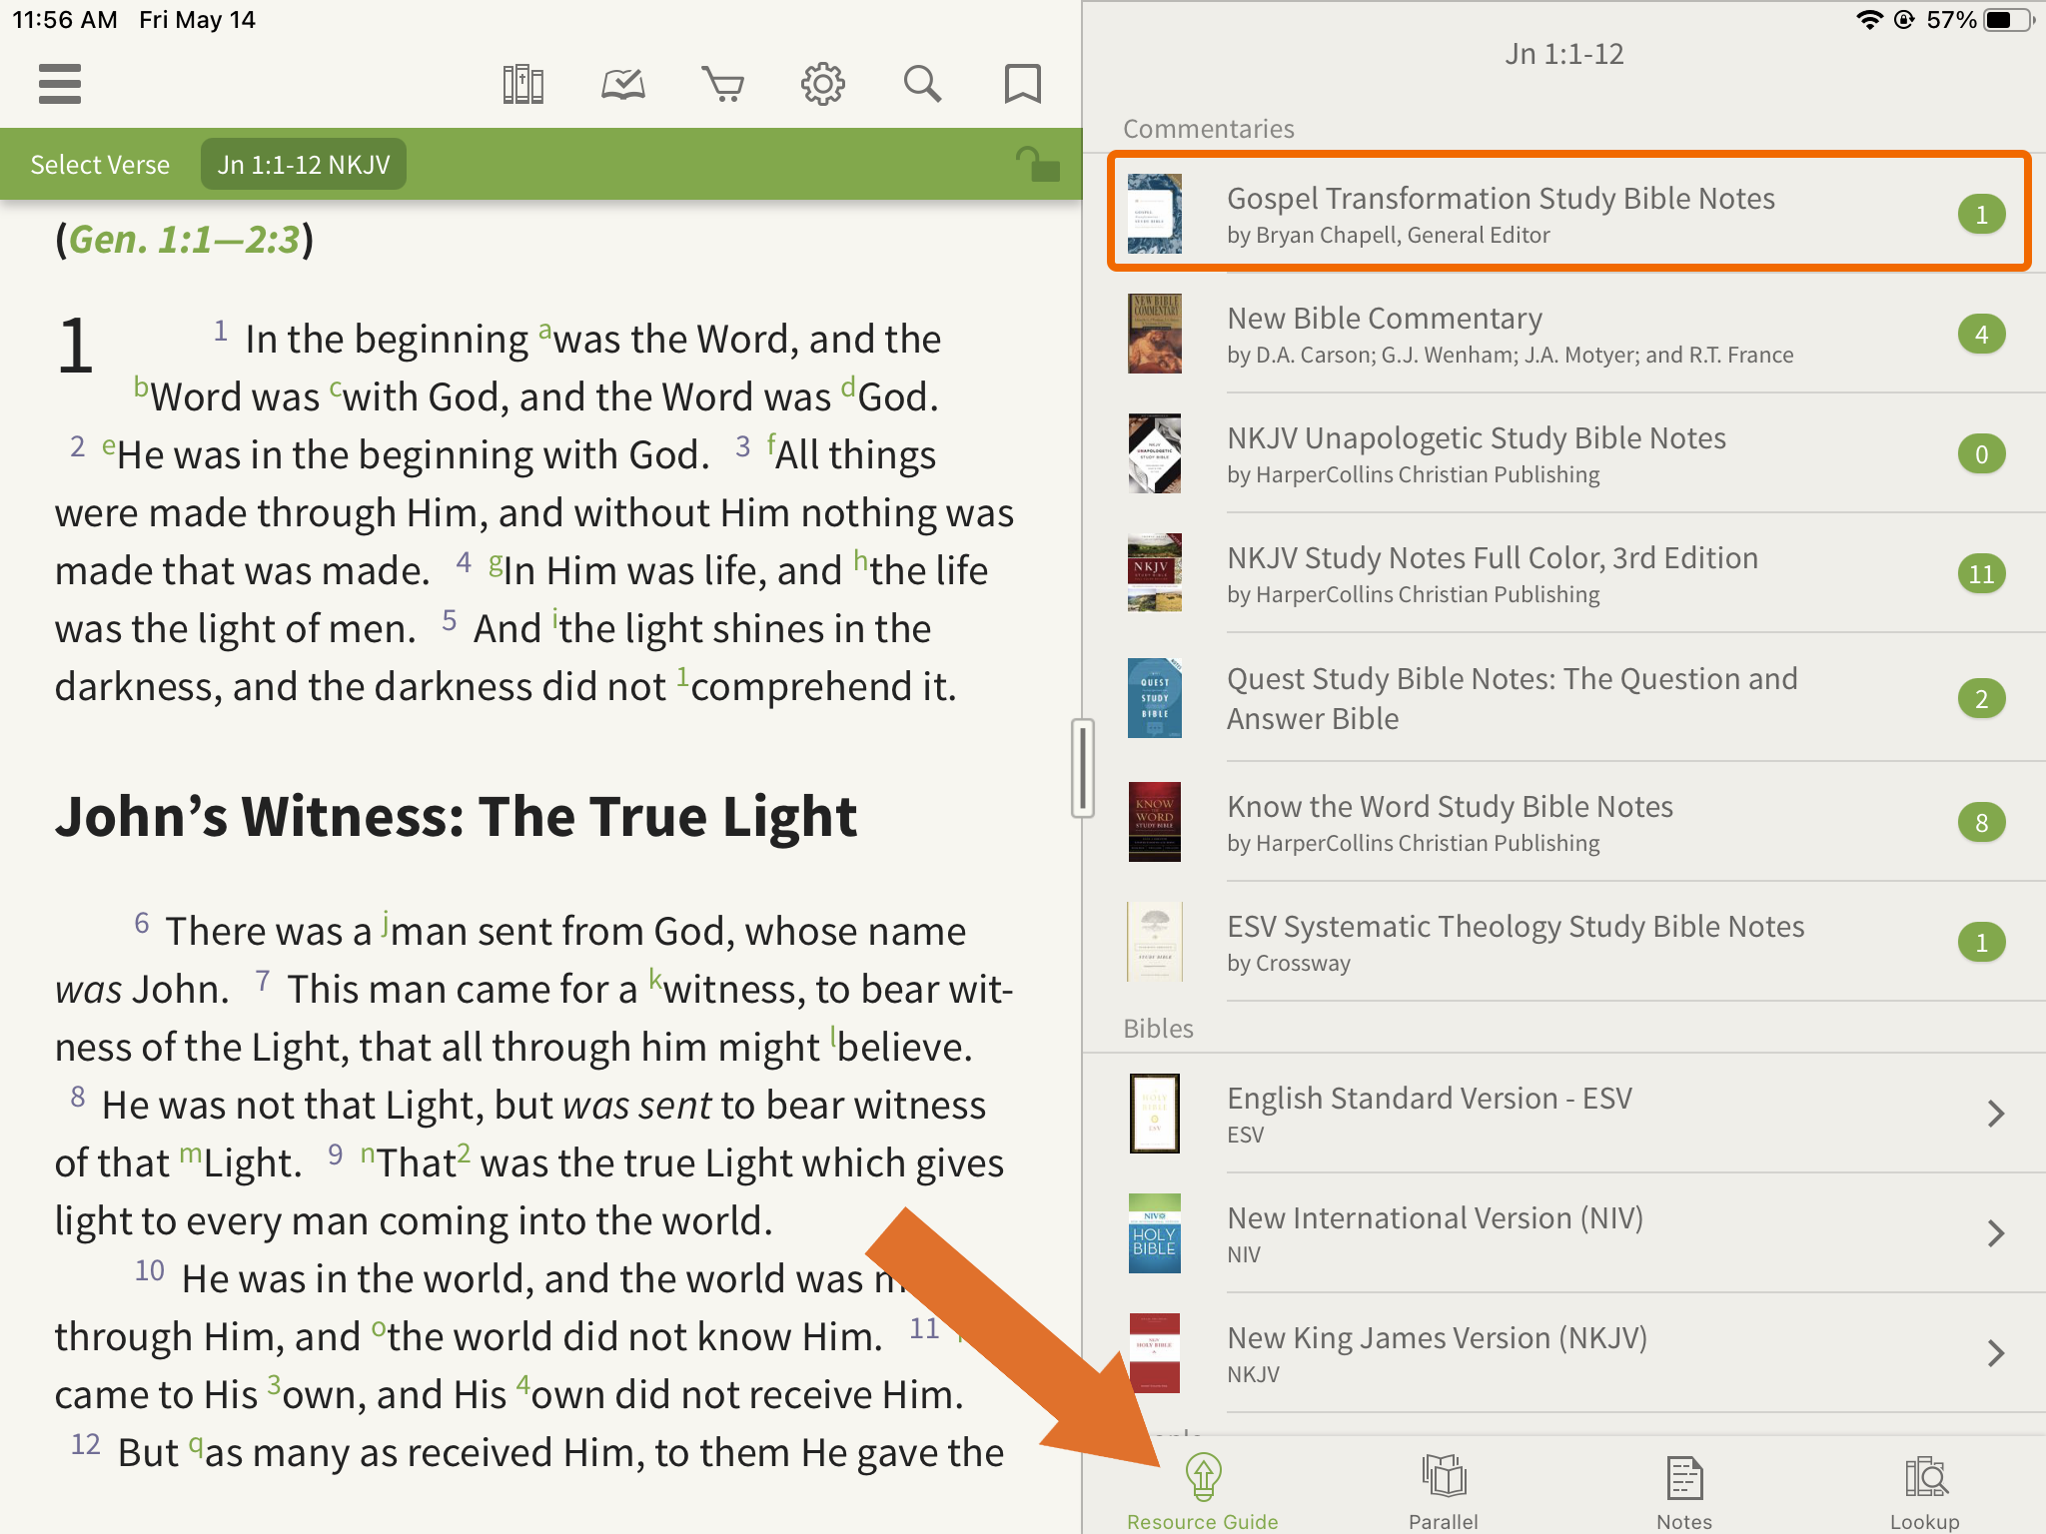
Task: Switch to the Parallel tab
Action: pos(1444,1491)
